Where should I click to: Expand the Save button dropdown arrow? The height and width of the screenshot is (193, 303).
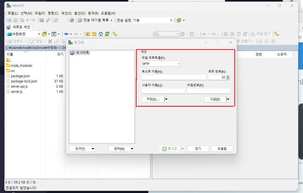click(x=166, y=99)
